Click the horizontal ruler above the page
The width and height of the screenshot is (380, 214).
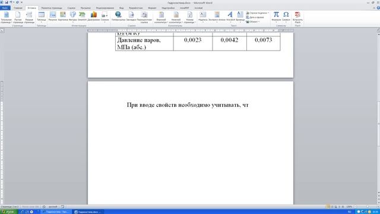click(191, 30)
